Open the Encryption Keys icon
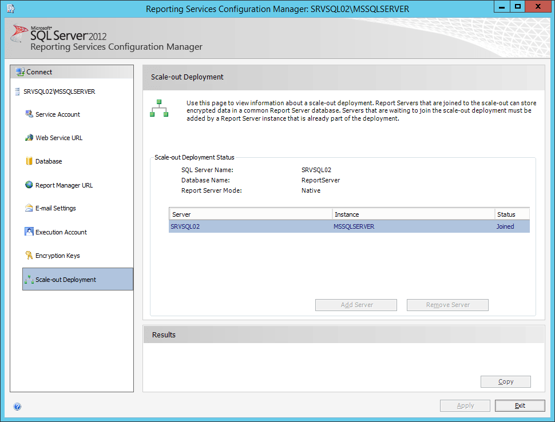555x422 pixels. click(30, 254)
